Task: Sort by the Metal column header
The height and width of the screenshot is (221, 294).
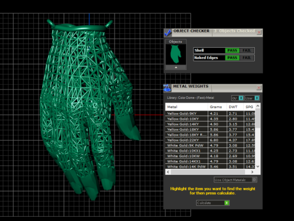Action: click(x=186, y=107)
